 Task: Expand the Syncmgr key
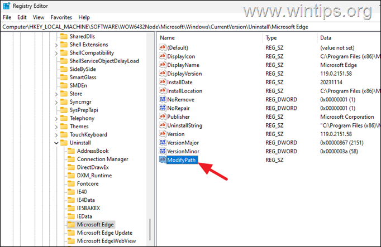tap(56, 102)
